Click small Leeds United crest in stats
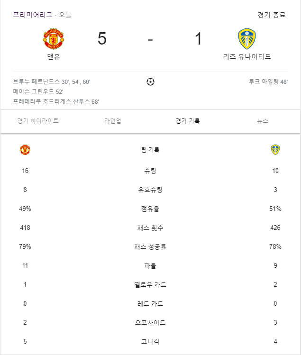Image resolution: width=301 pixels, height=355 pixels. point(275,150)
